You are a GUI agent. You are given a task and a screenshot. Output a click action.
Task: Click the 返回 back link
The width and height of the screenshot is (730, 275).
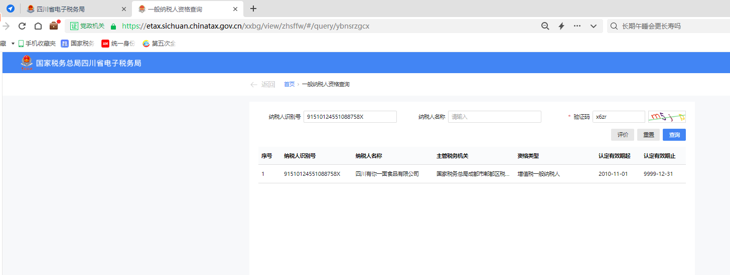[263, 84]
